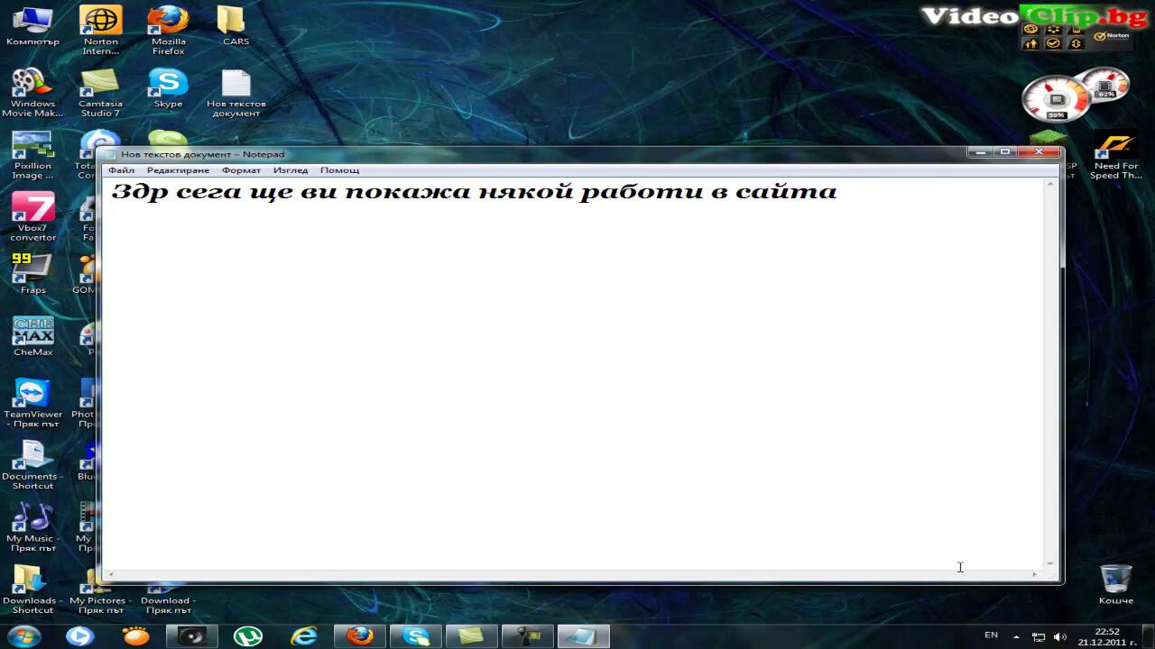Open the Skype desktop icon
The image size is (1155, 649).
click(168, 88)
